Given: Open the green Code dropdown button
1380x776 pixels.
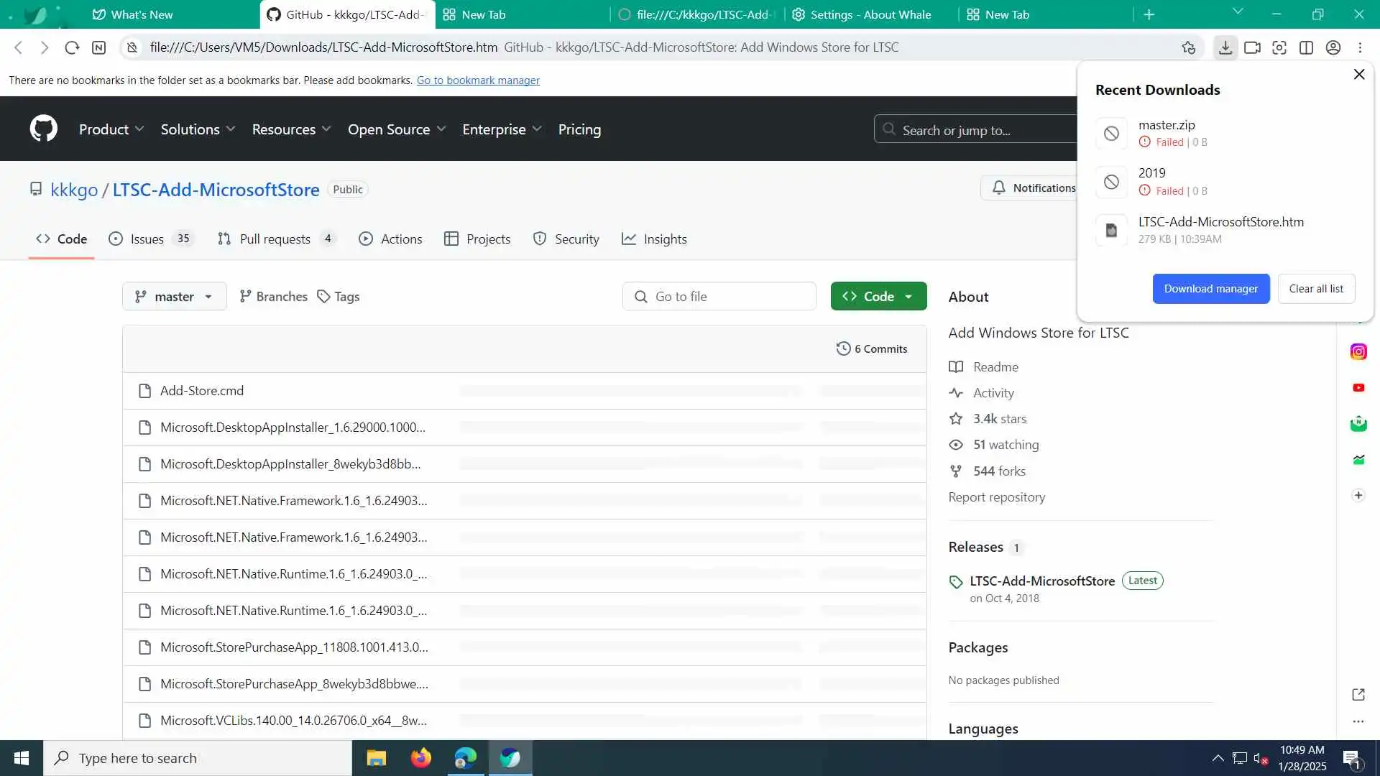Looking at the screenshot, I should (878, 296).
